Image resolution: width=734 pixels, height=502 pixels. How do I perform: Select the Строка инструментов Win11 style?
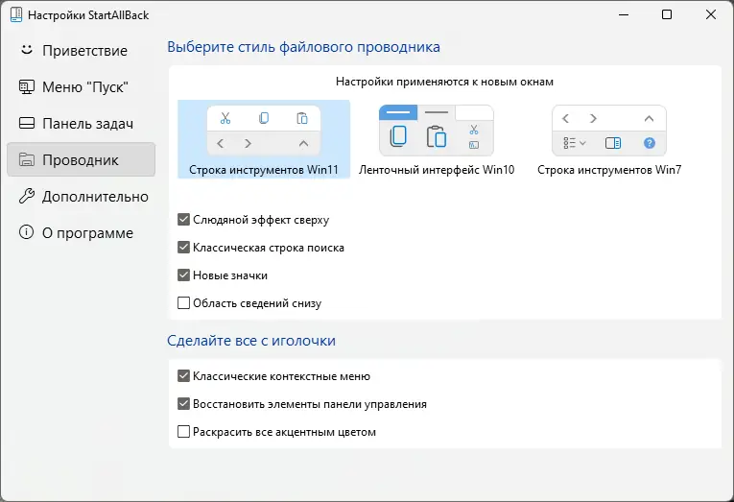(264, 139)
